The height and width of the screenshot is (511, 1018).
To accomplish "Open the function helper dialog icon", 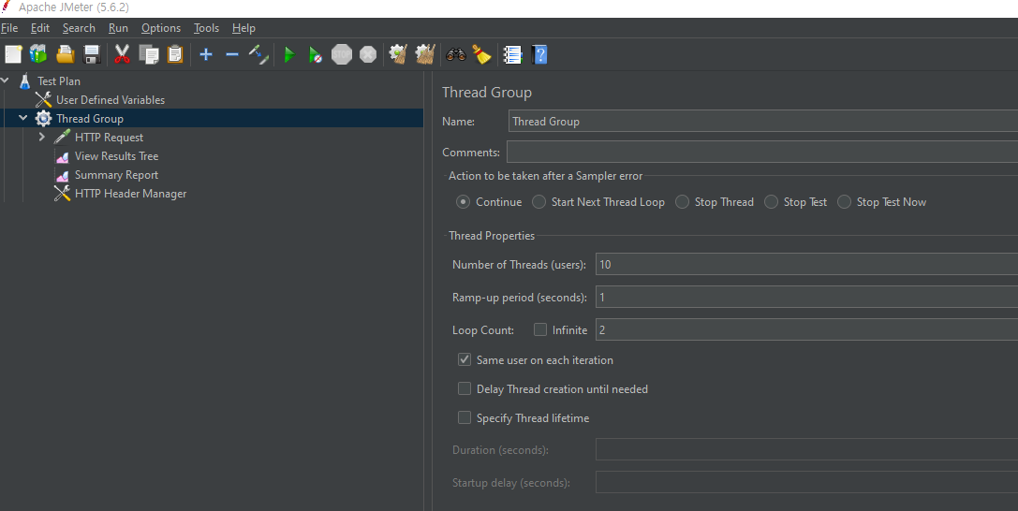I will 513,54.
